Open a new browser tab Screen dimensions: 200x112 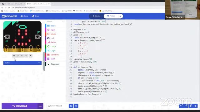click(53, 4)
